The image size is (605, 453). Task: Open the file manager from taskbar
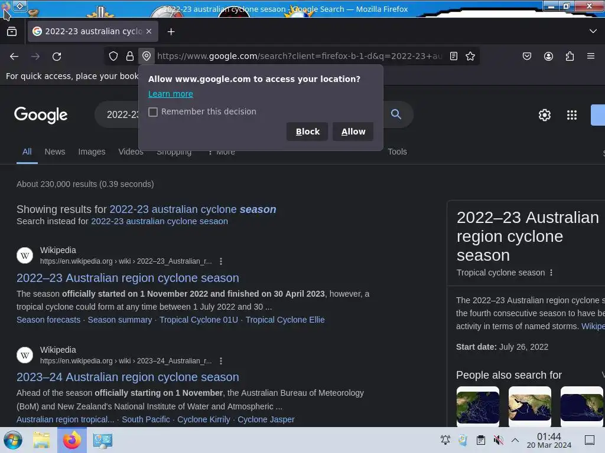41,440
